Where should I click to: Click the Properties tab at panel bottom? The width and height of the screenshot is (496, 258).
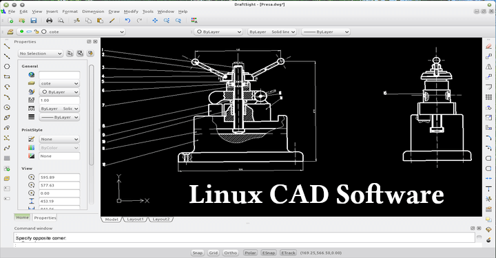(x=45, y=217)
